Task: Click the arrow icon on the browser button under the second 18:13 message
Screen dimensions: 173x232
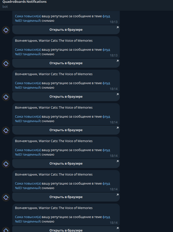Action: (x=117, y=61)
